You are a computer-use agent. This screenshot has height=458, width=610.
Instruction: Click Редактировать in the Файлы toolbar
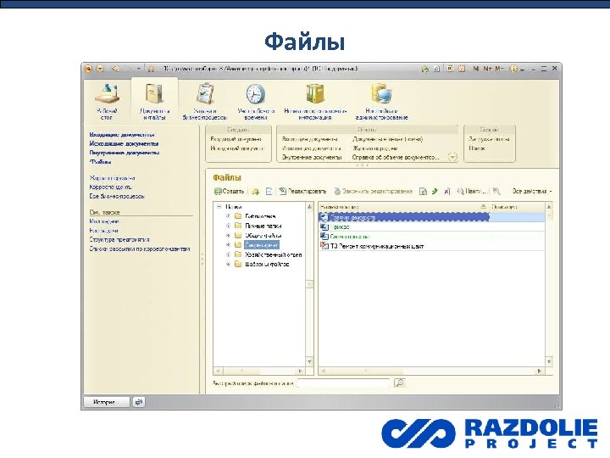(302, 191)
